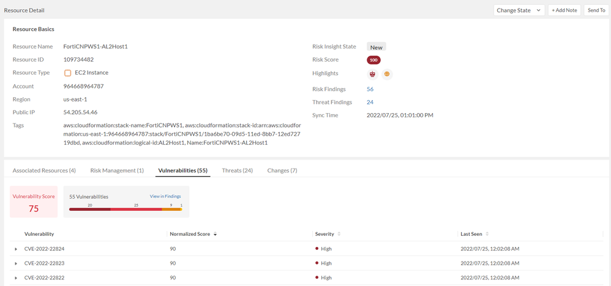Click the Resource Detail page title
The width and height of the screenshot is (611, 286).
(24, 10)
